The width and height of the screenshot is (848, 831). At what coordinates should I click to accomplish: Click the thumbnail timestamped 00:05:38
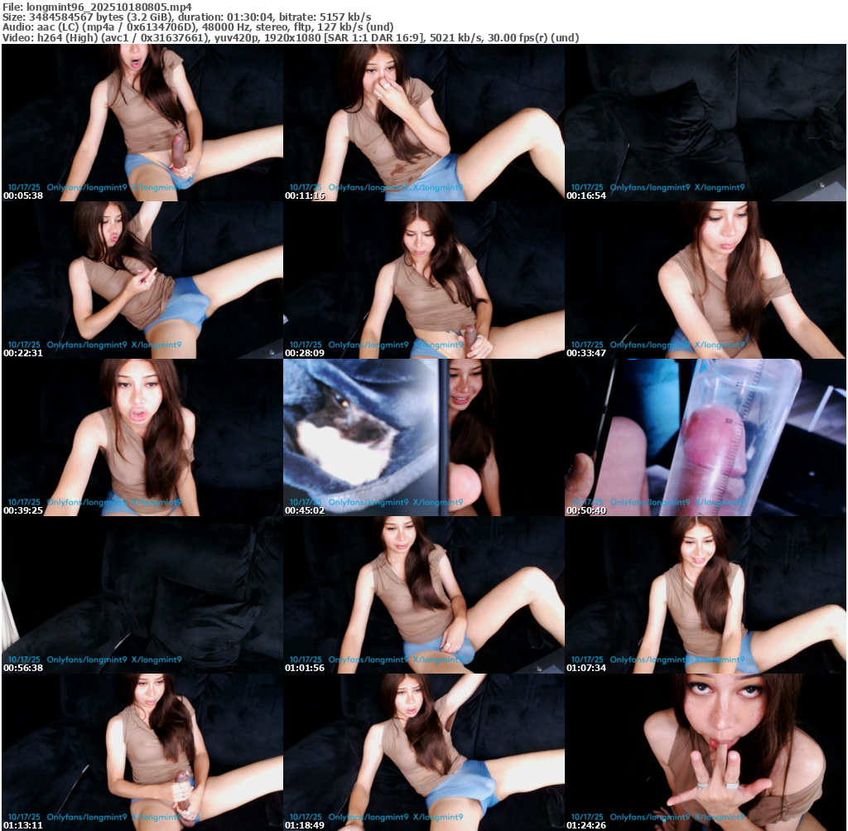142,123
